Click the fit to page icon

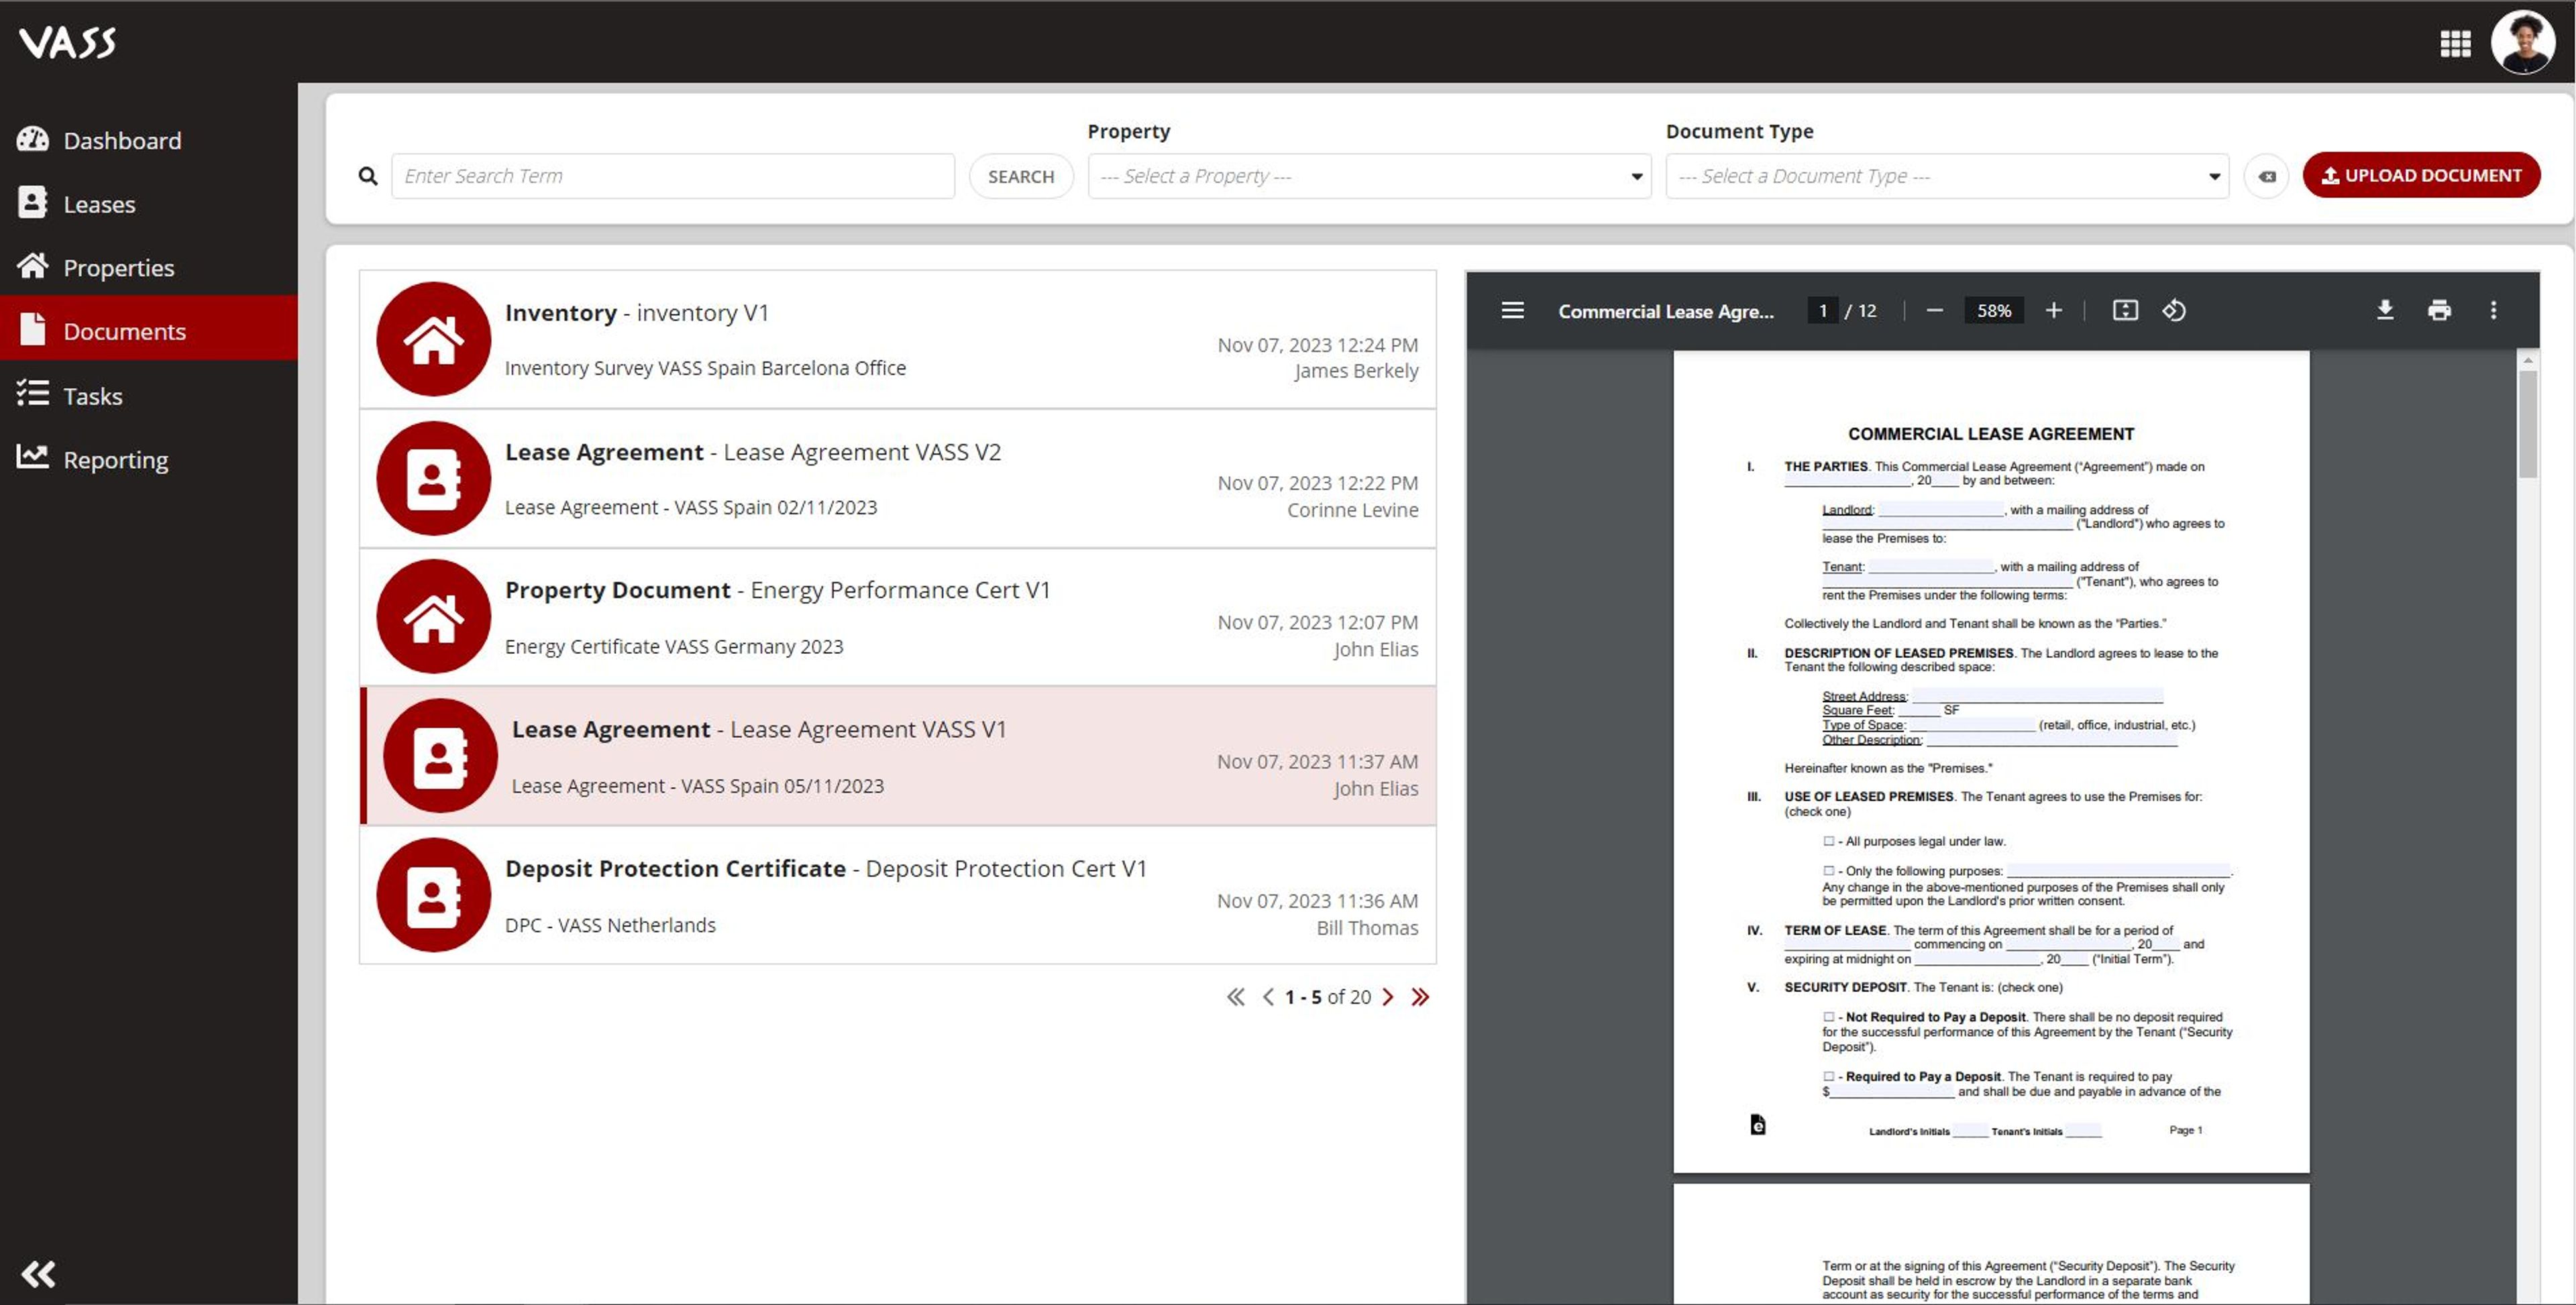(2125, 310)
